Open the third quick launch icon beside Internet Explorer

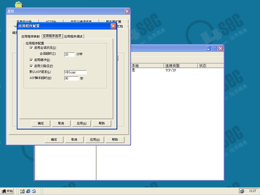click(34, 191)
